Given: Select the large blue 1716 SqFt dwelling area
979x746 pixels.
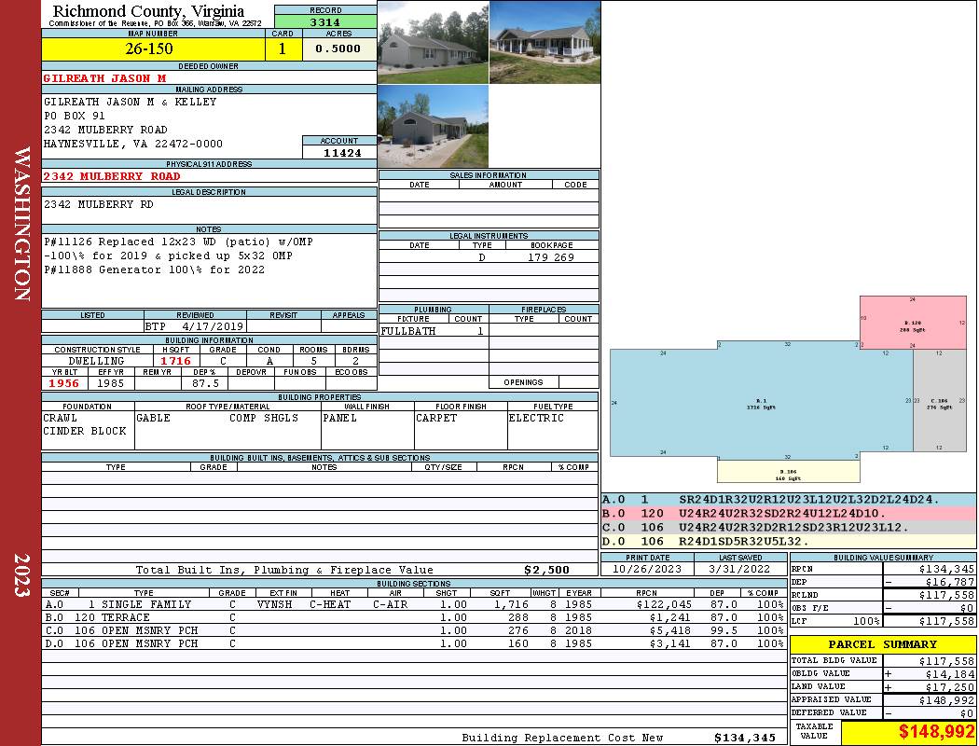Looking at the screenshot, I should point(760,403).
